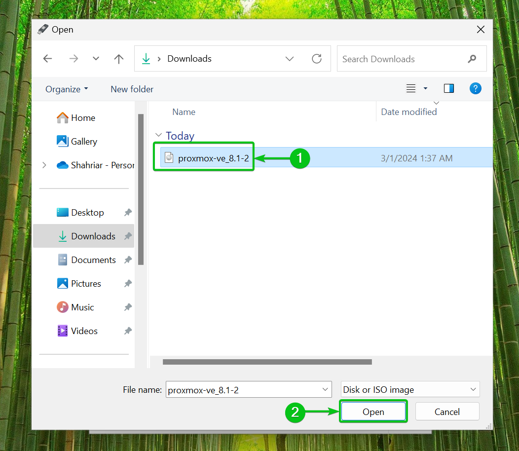Close the Open dialog
The height and width of the screenshot is (451, 519).
tap(481, 30)
